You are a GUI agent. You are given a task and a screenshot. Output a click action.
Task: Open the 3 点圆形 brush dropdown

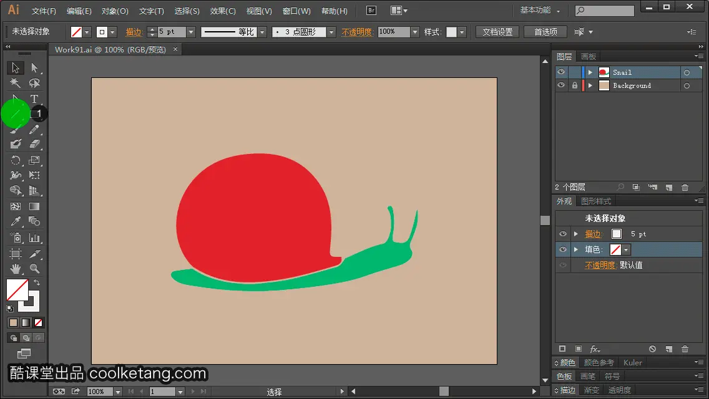point(331,32)
